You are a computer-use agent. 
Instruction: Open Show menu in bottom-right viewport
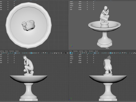point(86,51)
